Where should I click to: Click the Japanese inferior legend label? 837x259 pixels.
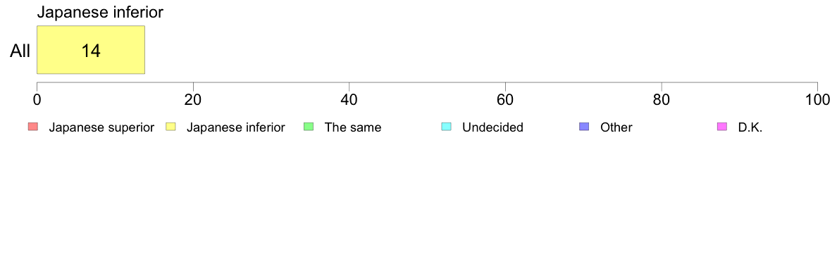[x=235, y=127]
